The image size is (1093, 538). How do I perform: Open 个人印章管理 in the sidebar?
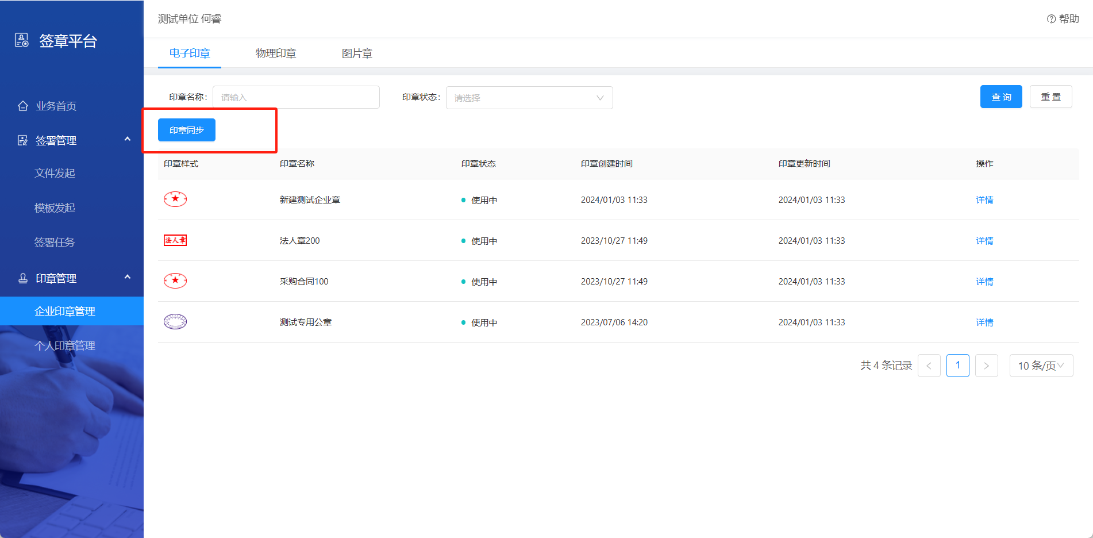point(65,345)
